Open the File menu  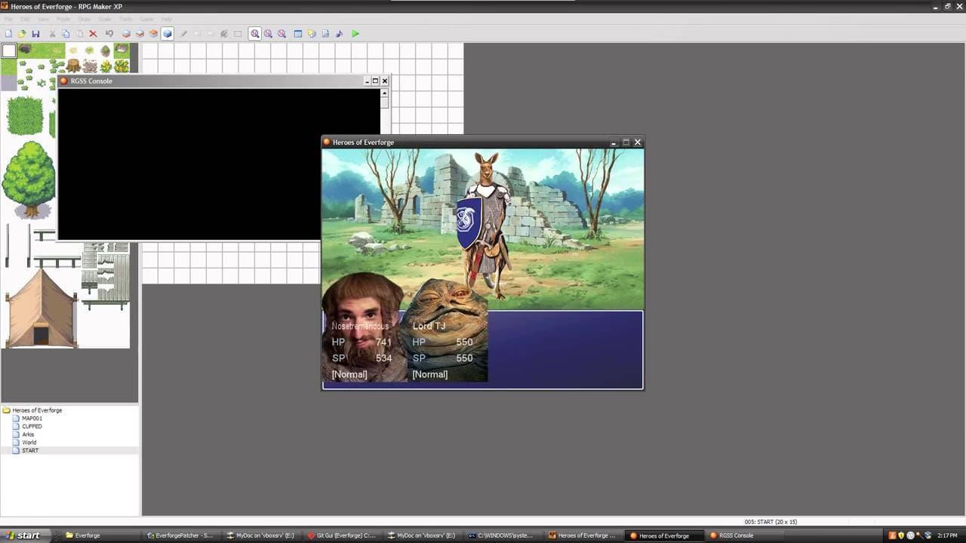click(9, 19)
